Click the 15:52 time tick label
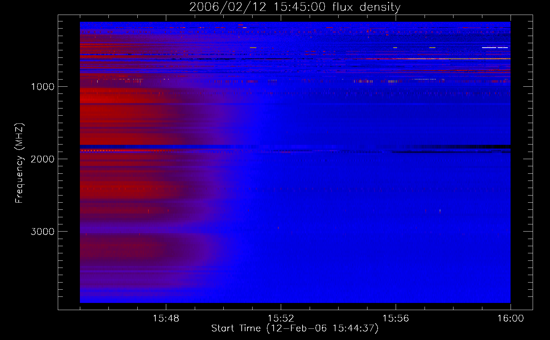This screenshot has width=550, height=340. pyautogui.click(x=281, y=319)
